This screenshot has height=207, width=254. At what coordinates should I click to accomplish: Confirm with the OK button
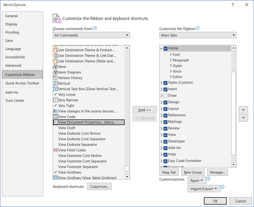pos(215,201)
